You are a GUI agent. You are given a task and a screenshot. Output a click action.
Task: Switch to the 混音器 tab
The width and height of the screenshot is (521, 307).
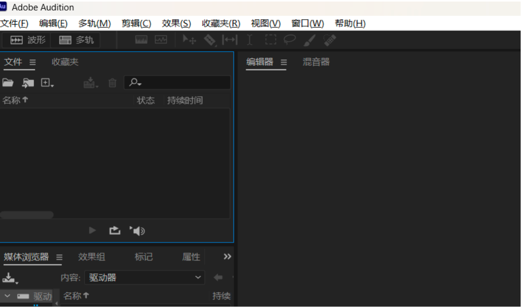(316, 62)
